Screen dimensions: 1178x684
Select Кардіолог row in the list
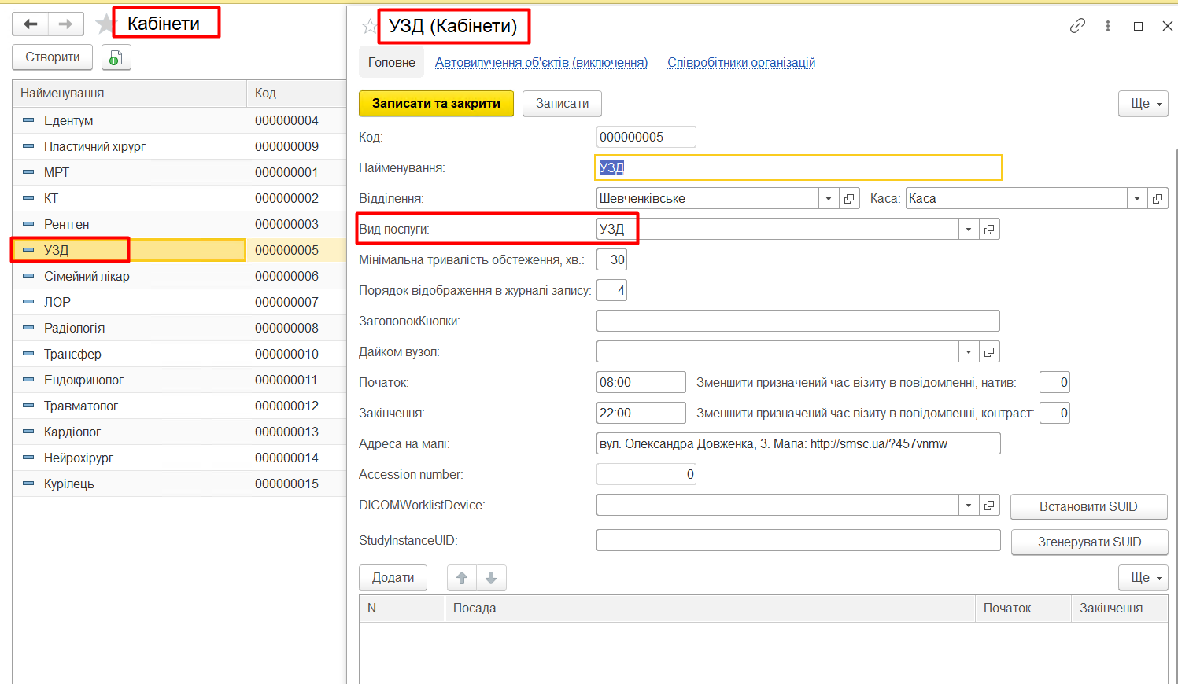coord(72,432)
